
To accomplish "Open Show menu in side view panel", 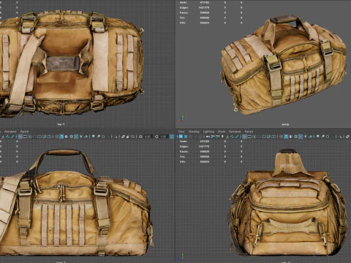I will coord(222,131).
